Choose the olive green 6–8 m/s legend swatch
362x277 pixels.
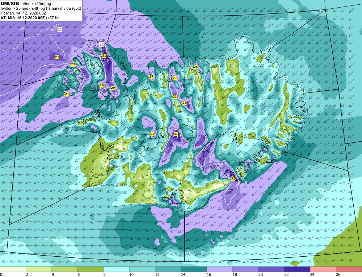tap(90, 269)
